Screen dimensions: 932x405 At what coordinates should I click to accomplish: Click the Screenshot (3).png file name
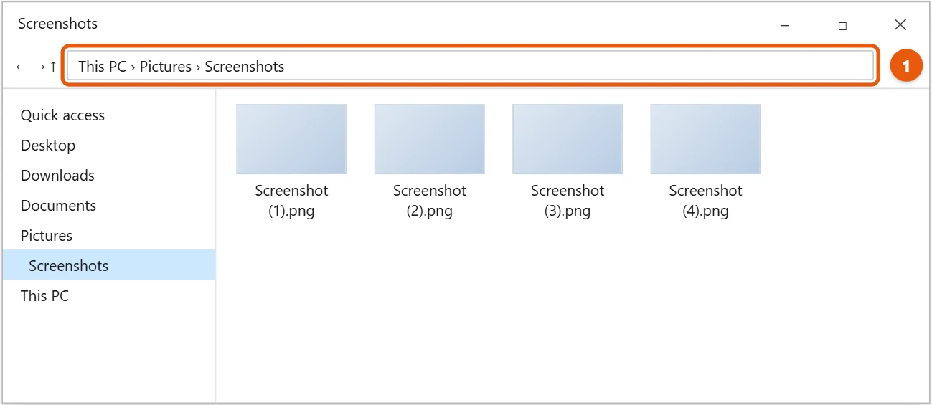568,201
